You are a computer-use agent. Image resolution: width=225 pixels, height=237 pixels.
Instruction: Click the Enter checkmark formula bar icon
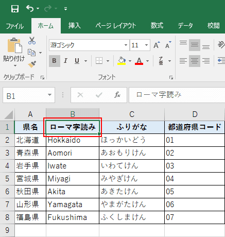click(99, 95)
